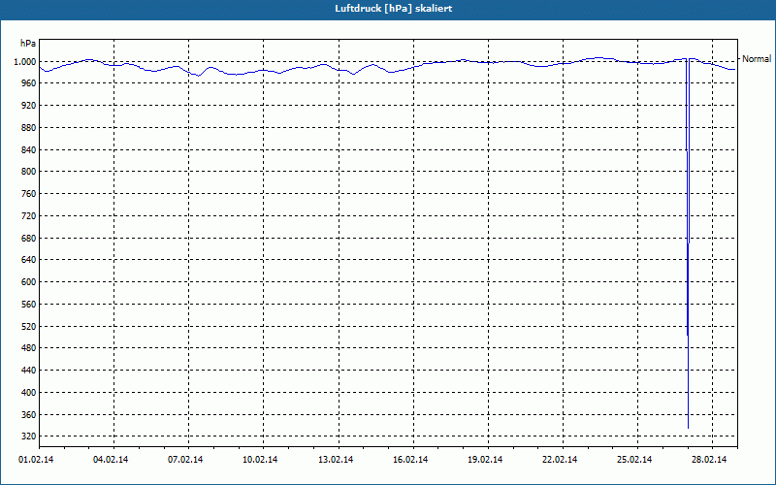Click the 520 y-axis label
Image resolution: width=776 pixels, height=485 pixels.
tap(29, 327)
